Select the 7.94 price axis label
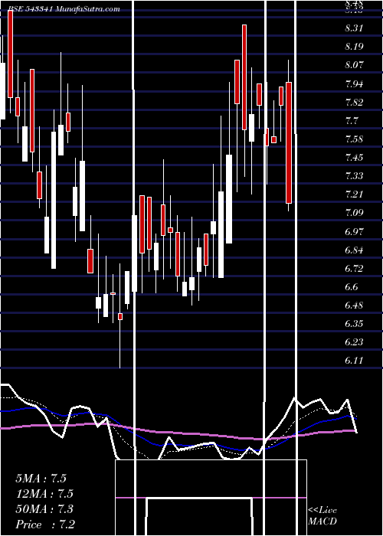Viewport: 383px width, 536px height. [354, 83]
